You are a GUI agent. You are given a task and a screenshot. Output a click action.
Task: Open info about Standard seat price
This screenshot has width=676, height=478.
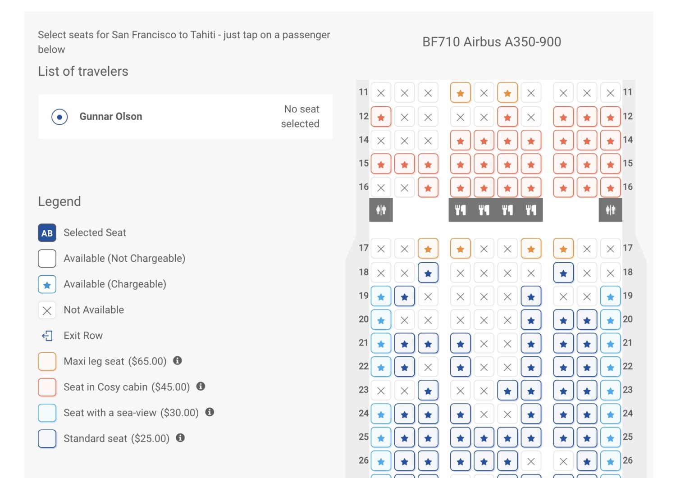coord(180,438)
